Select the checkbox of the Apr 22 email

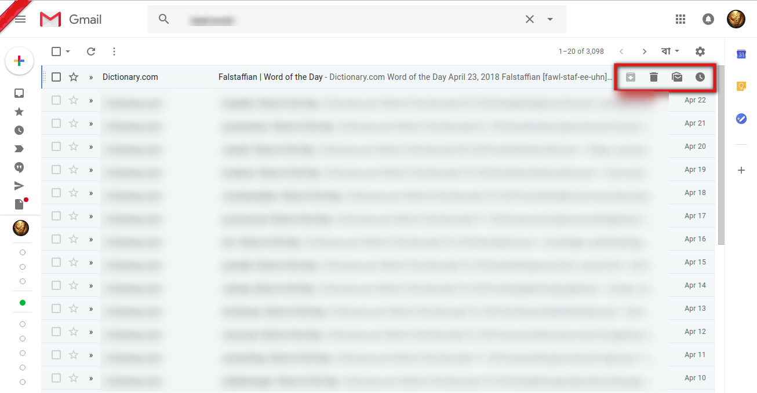tap(56, 100)
